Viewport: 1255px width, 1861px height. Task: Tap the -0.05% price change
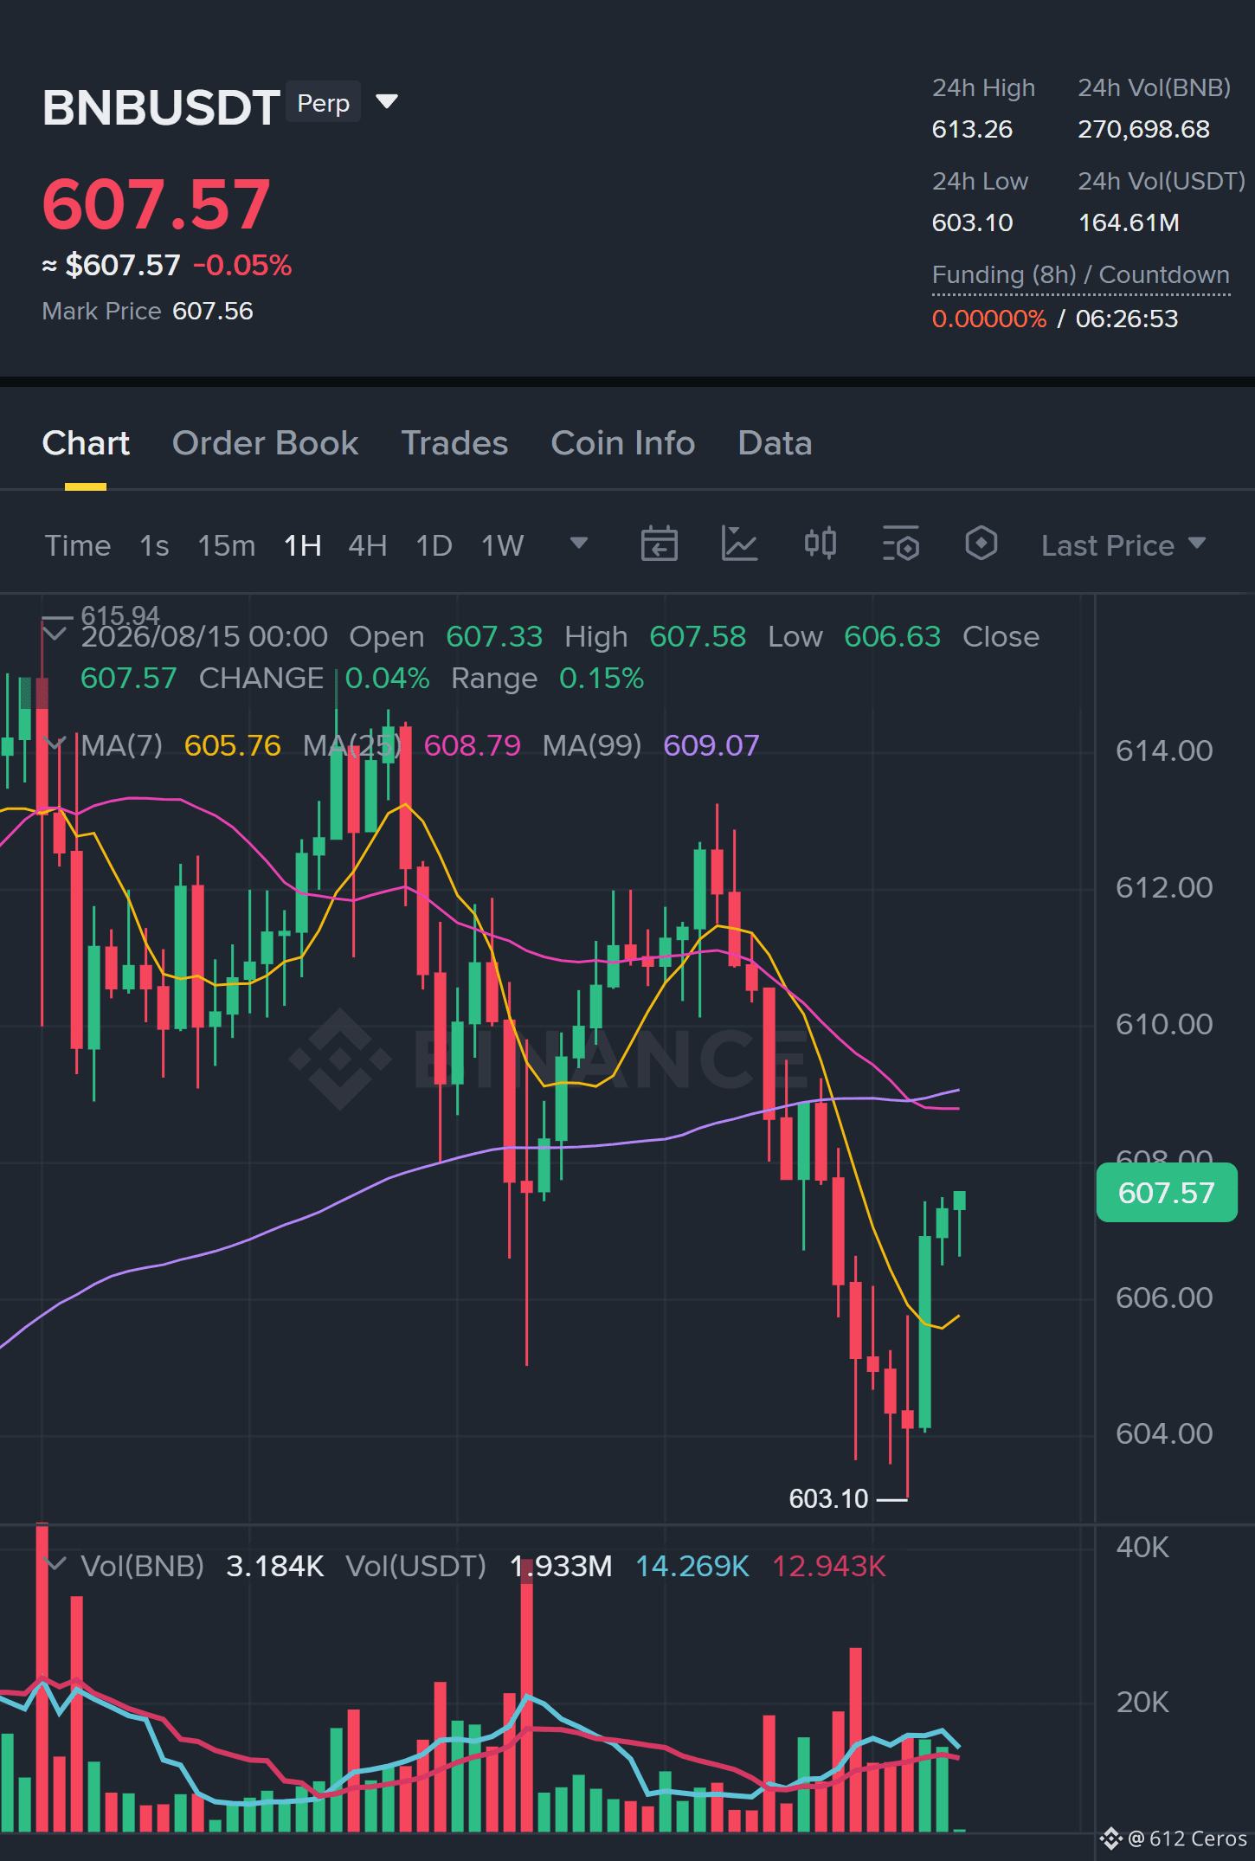coord(242,265)
